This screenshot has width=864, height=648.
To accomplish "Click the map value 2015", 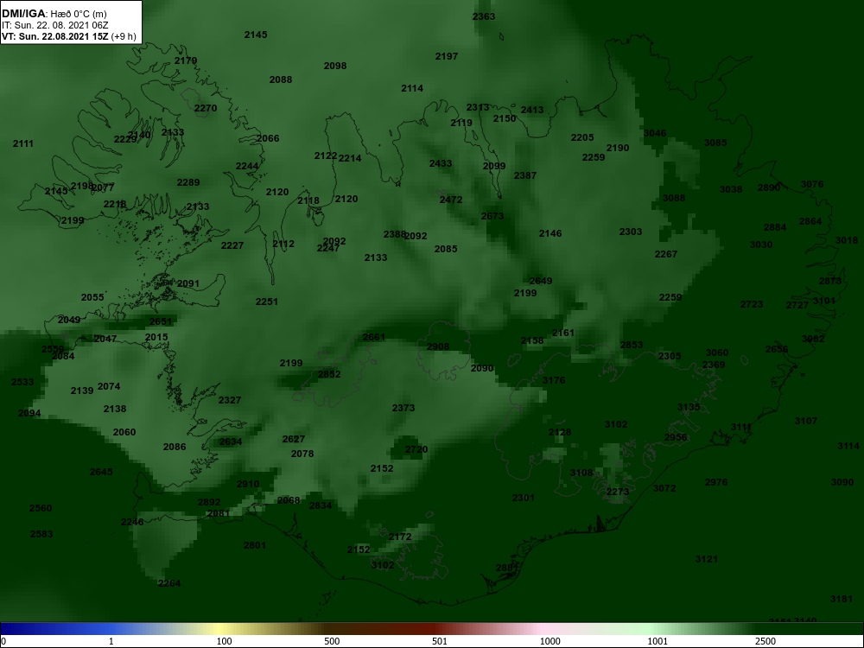I will tap(156, 337).
